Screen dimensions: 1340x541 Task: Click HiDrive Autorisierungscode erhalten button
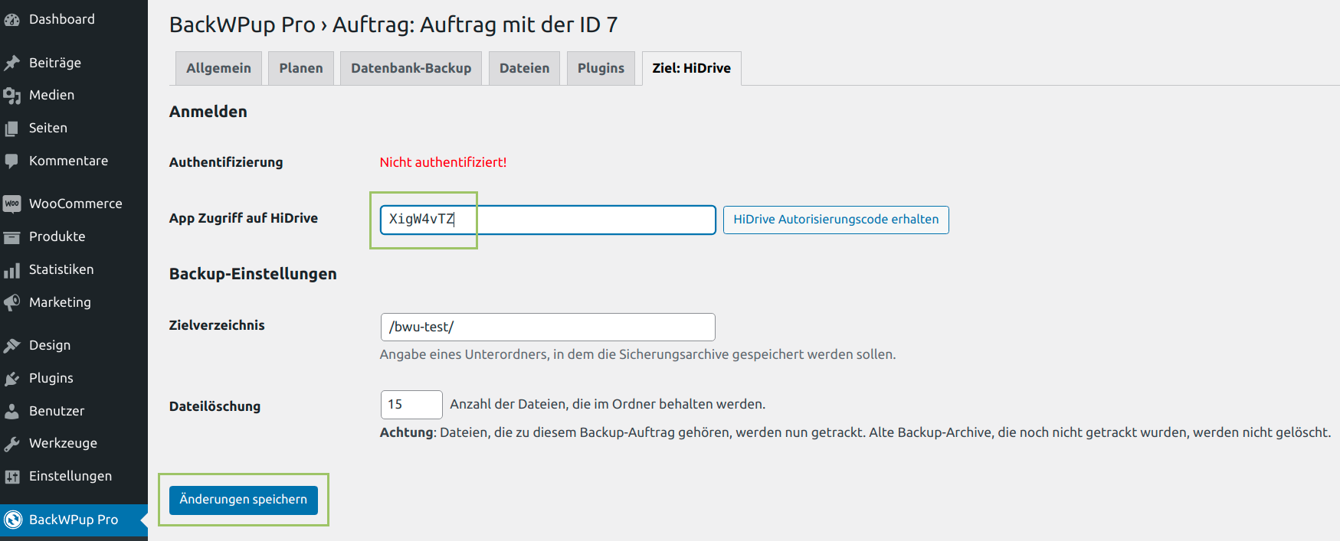(835, 220)
